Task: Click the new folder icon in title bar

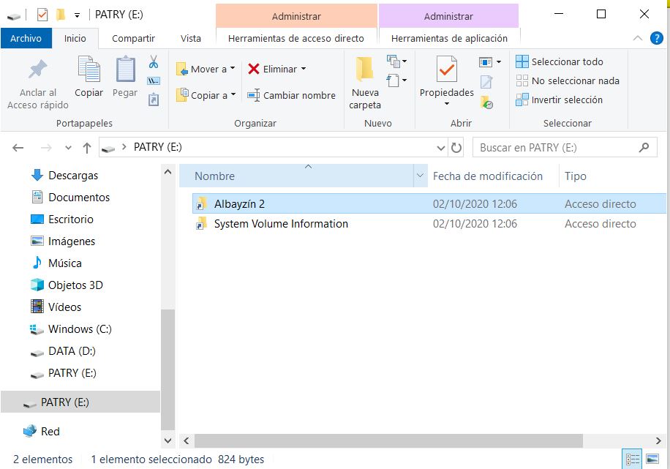Action: coord(61,15)
